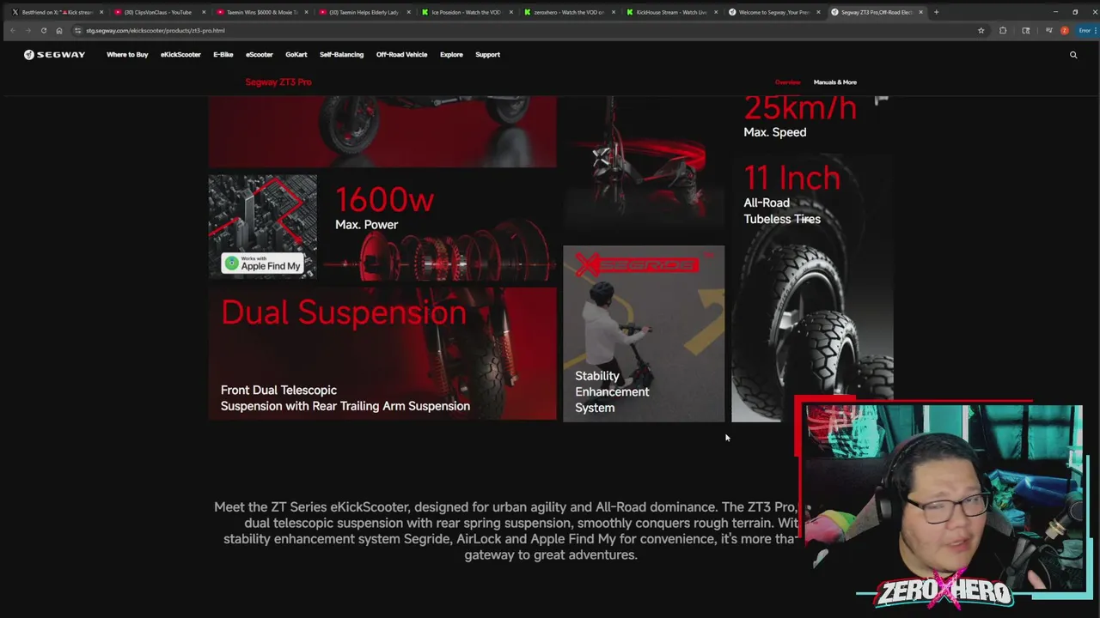The image size is (1100, 618).
Task: Open the Self-Balancing menu
Action: pyautogui.click(x=341, y=54)
